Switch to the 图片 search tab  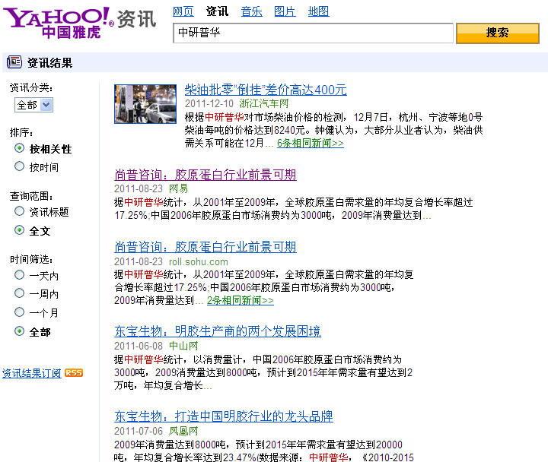click(285, 11)
